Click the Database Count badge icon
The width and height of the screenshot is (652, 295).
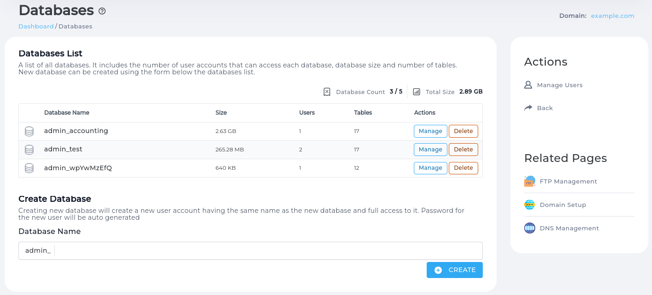[327, 91]
